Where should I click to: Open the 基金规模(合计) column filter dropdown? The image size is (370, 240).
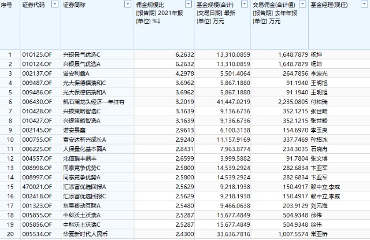(x=245, y=4)
